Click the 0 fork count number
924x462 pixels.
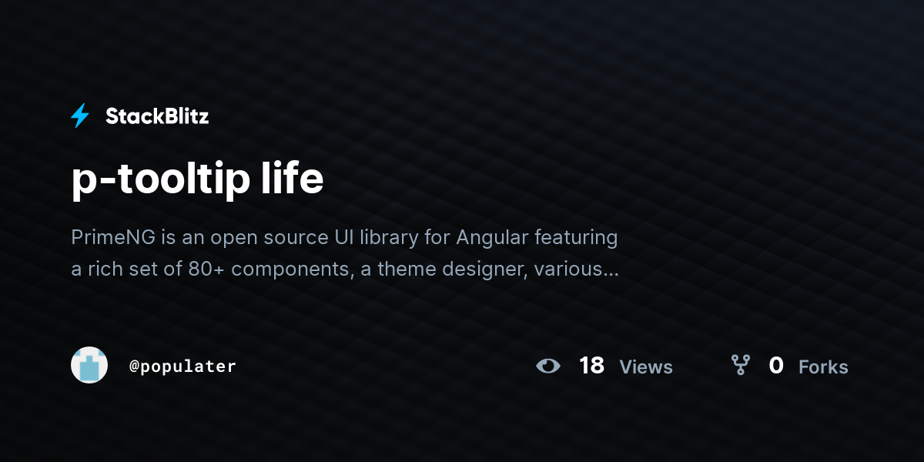[x=776, y=366]
